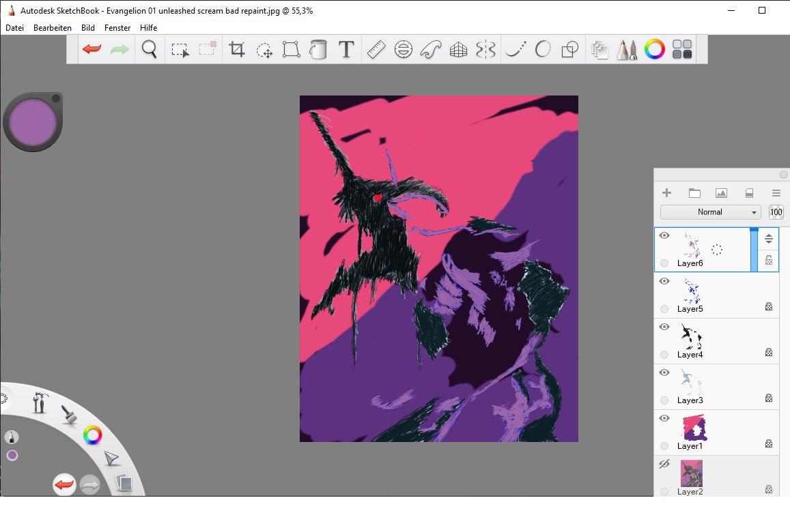Image resolution: width=790 pixels, height=515 pixels.
Task: Open the Ruler tool
Action: [376, 49]
